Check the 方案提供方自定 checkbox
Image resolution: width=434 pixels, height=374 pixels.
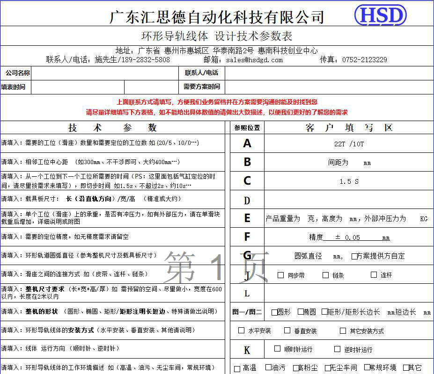354,256
